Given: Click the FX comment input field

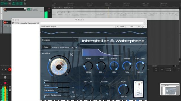Looking at the screenshot, I should 92,23.
